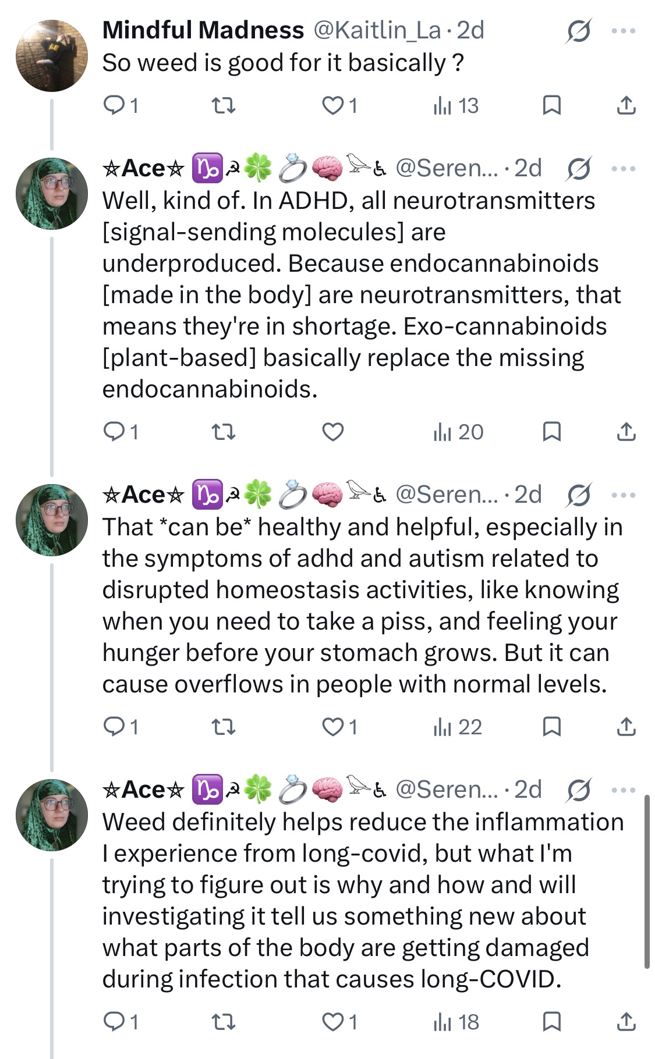
Task: Reply to the 'disrupted homeostasis' tweet
Action: tap(120, 727)
